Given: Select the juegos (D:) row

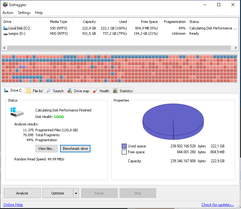Looking at the screenshot, I should [120, 33].
